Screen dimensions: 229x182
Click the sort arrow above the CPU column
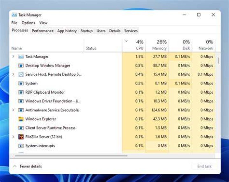tap(126, 41)
